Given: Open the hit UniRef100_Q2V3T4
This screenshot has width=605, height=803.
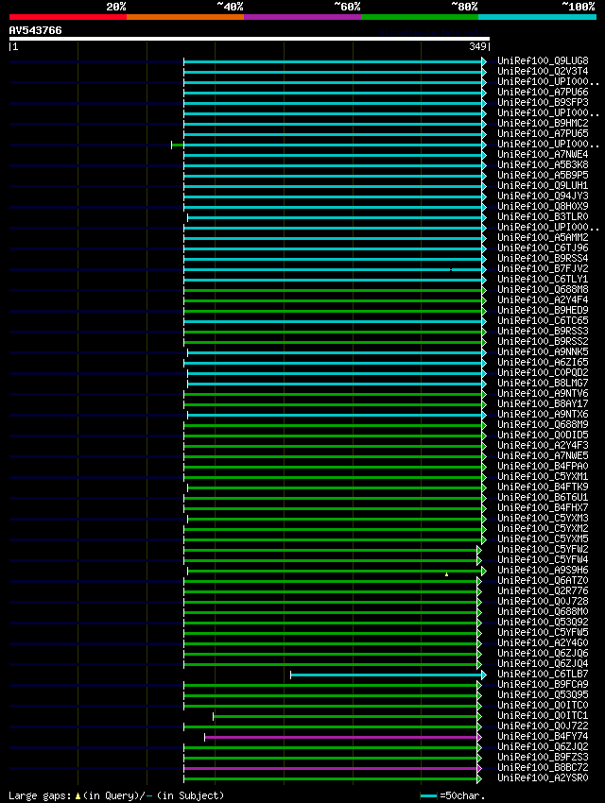Looking at the screenshot, I should pos(543,71).
